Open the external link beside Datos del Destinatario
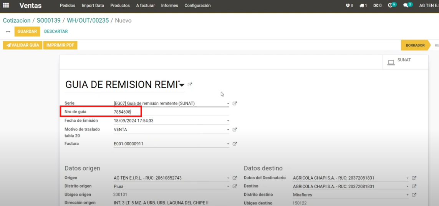Viewport: 439px width, 206px height. coord(414,178)
